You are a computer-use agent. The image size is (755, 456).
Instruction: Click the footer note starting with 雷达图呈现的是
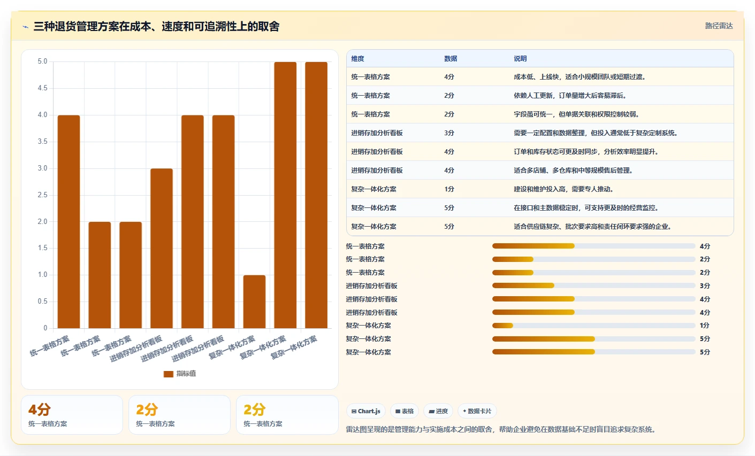click(x=501, y=429)
